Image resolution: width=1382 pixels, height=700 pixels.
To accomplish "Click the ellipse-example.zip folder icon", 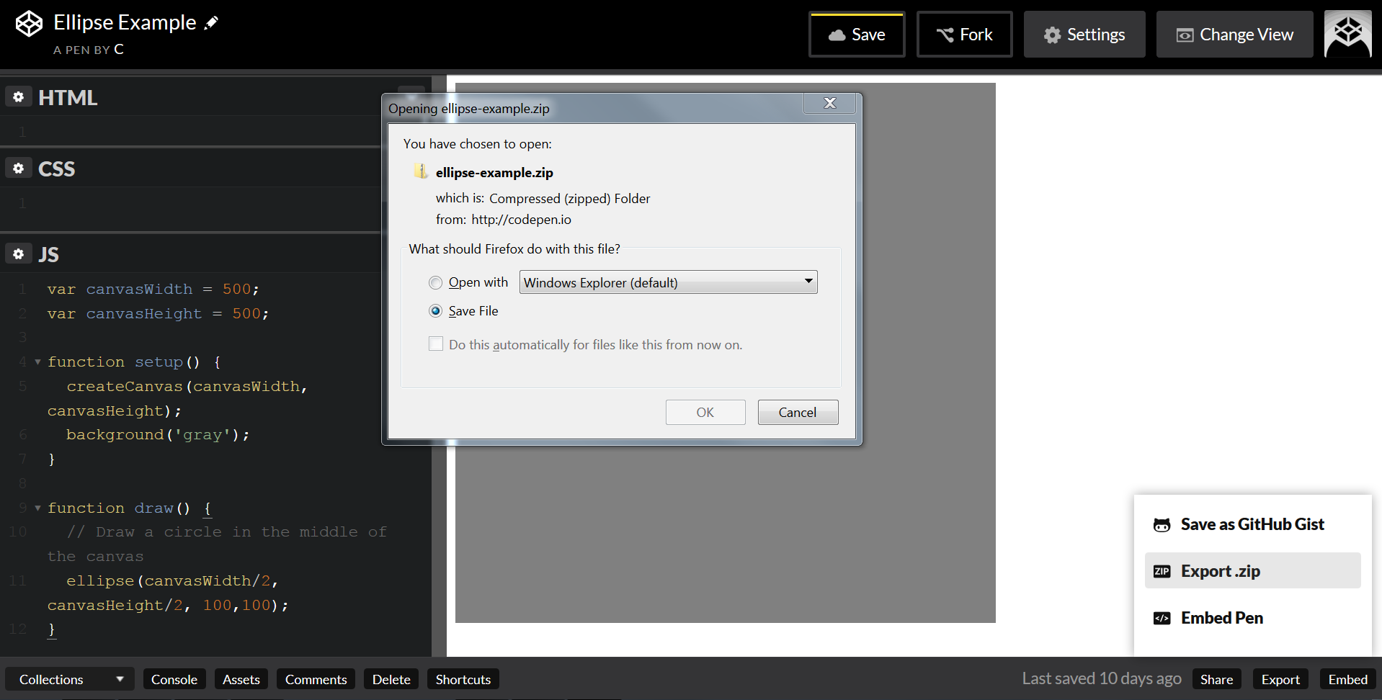I will pos(421,171).
